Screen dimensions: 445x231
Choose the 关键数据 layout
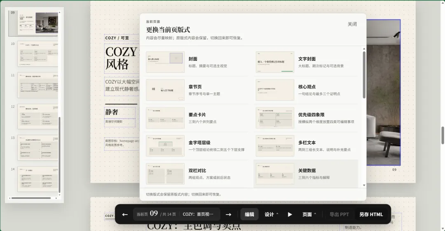(306, 174)
